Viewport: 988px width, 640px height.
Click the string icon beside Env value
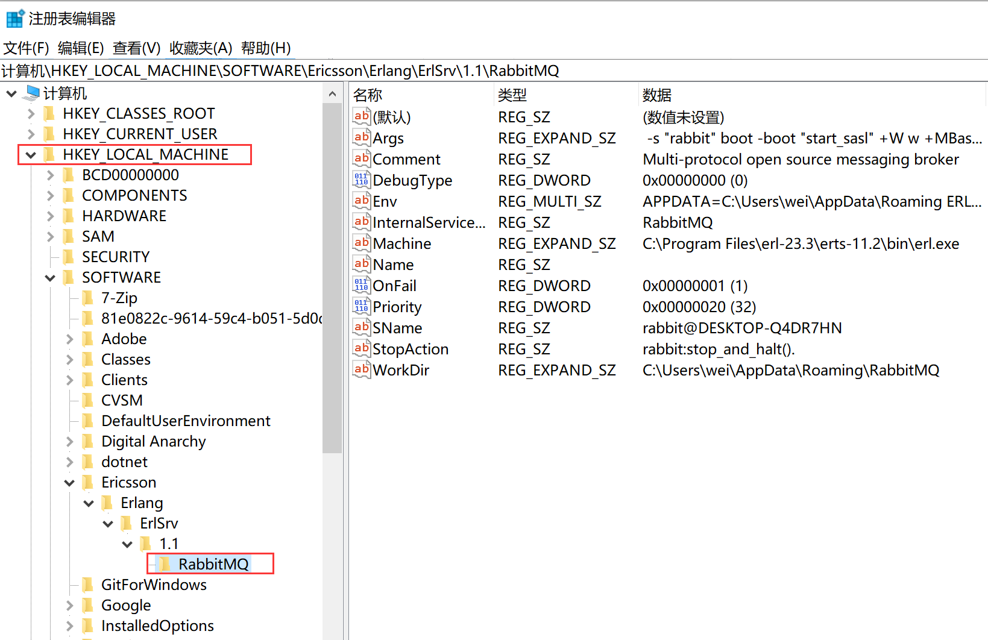coord(362,201)
